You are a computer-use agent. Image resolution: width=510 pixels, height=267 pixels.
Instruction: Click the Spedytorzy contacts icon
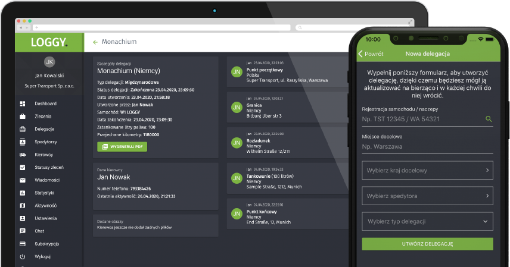tap(23, 142)
